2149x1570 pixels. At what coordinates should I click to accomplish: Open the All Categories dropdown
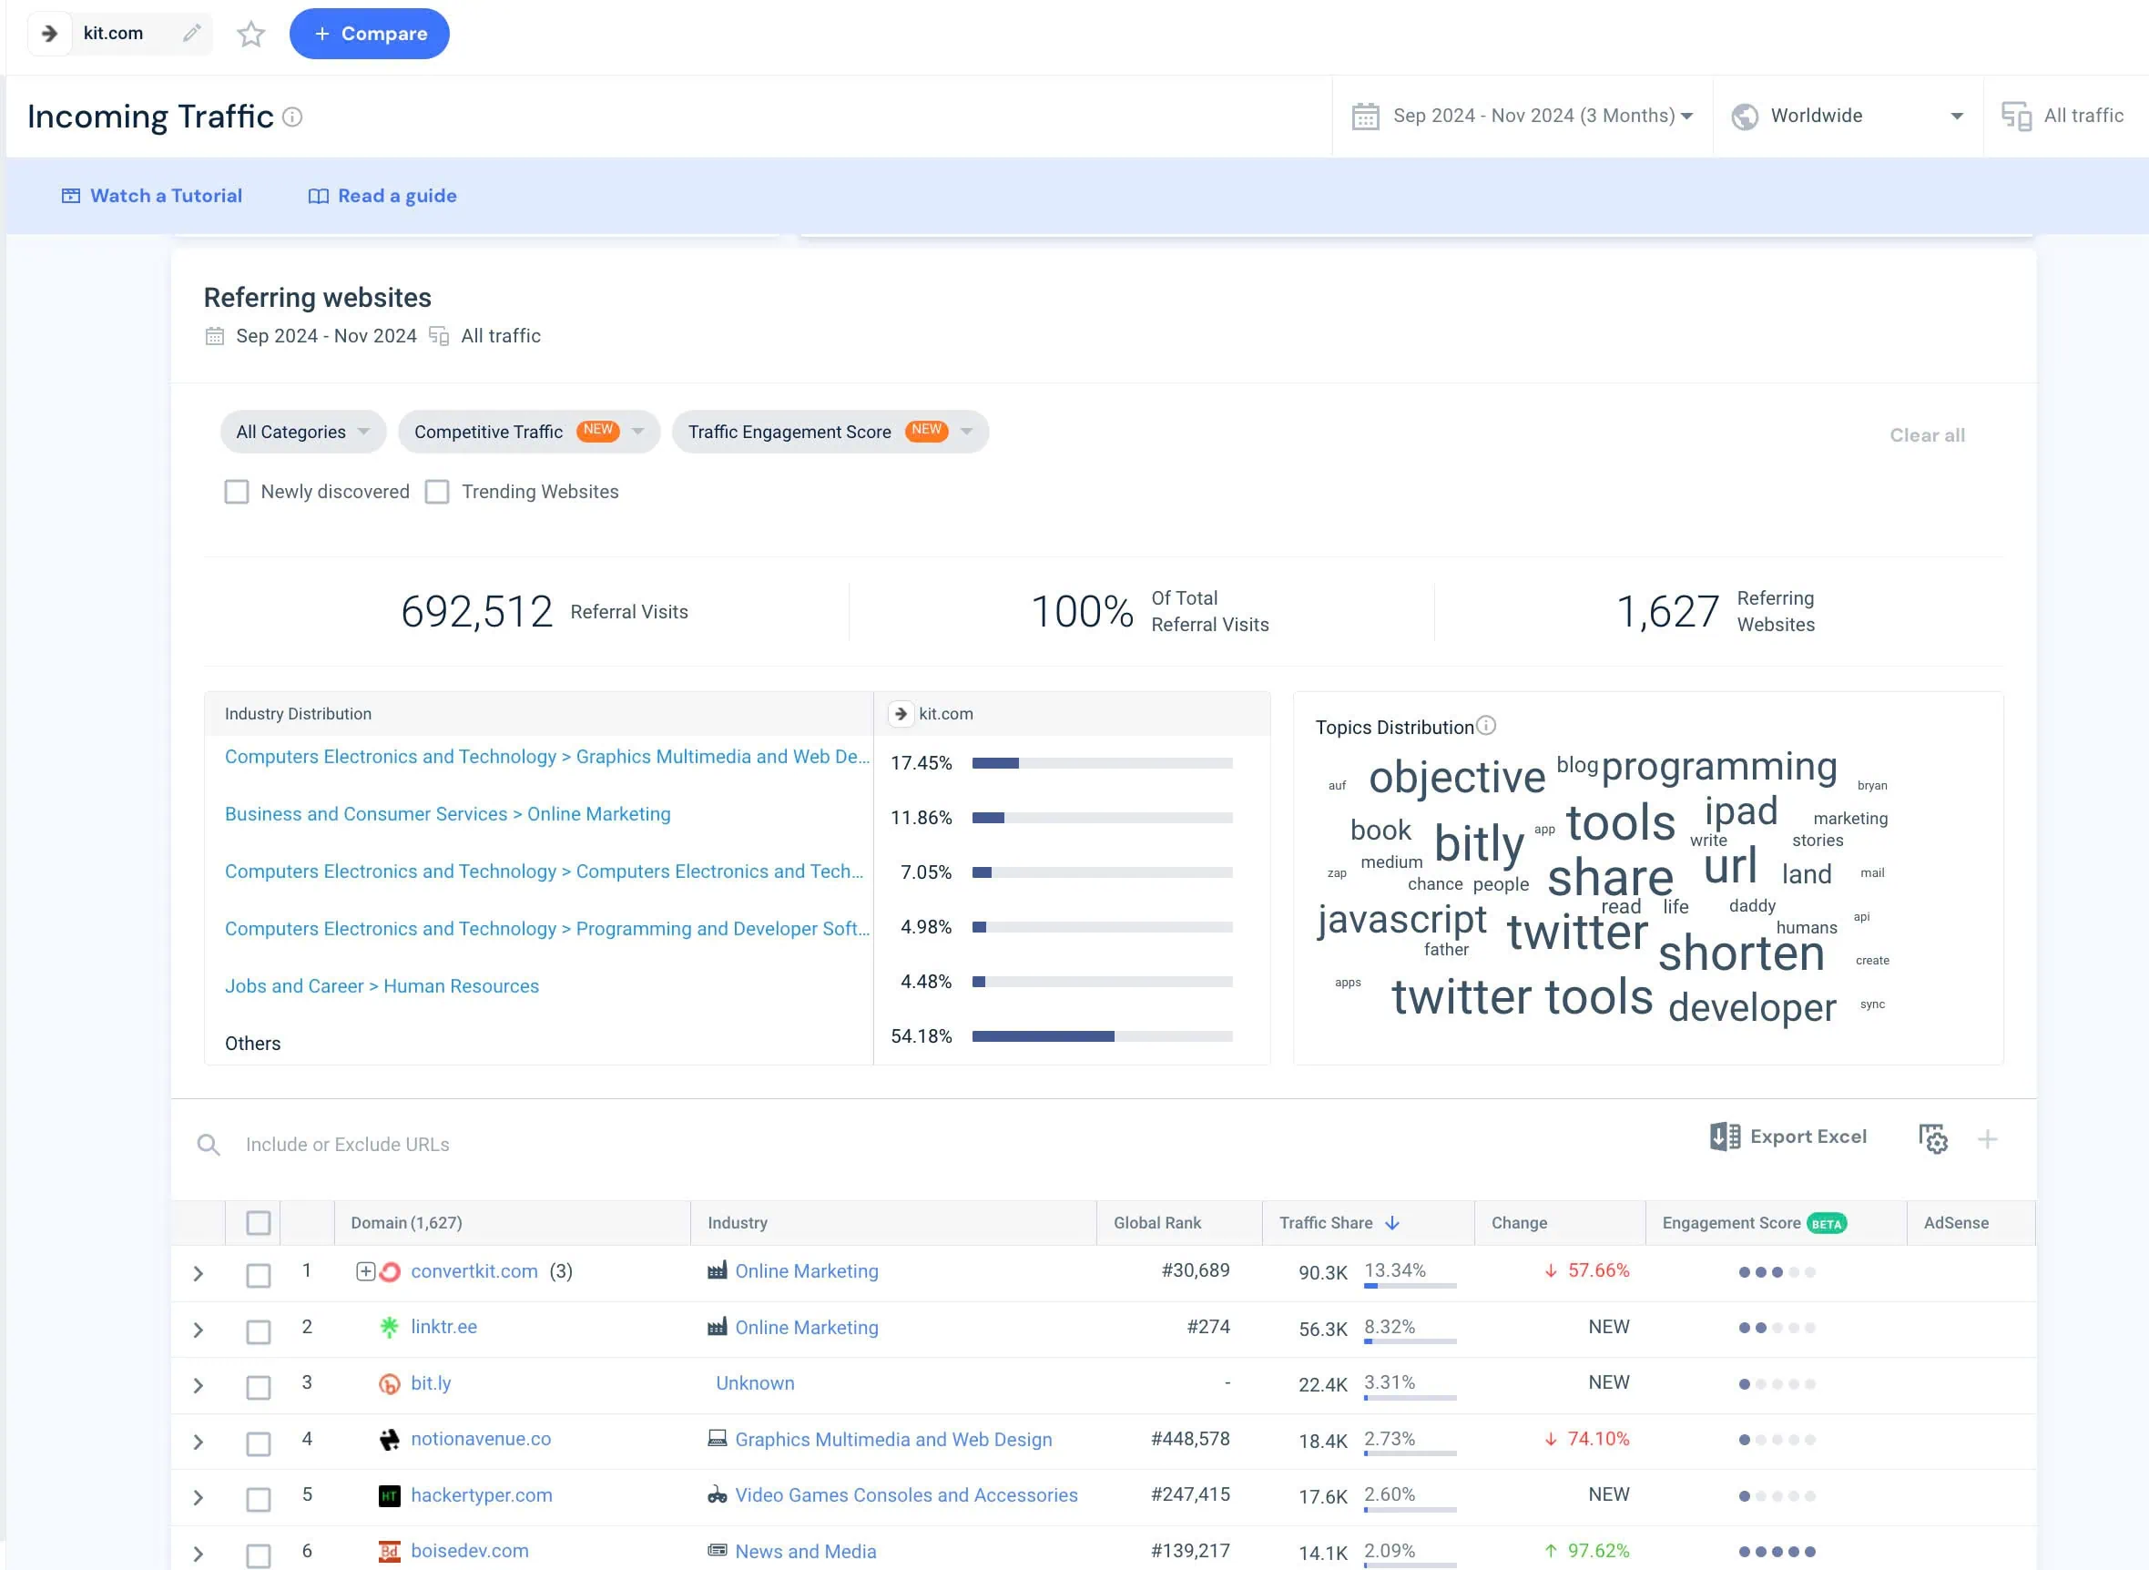pyautogui.click(x=303, y=432)
